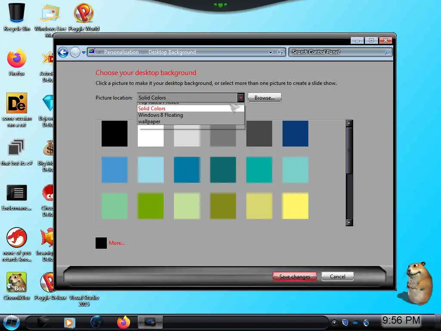Click Save changes button
The width and height of the screenshot is (441, 331).
pos(295,277)
